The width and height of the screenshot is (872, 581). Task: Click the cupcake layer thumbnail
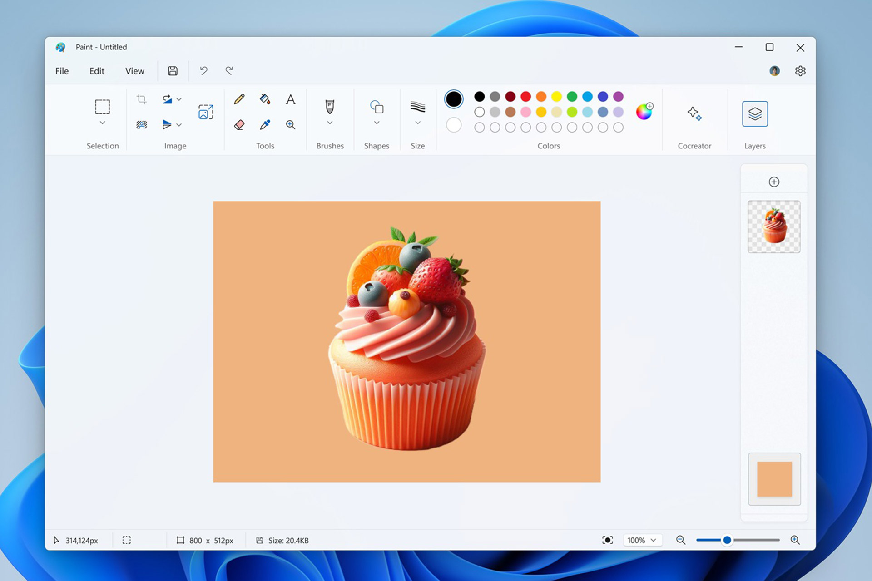[774, 226]
